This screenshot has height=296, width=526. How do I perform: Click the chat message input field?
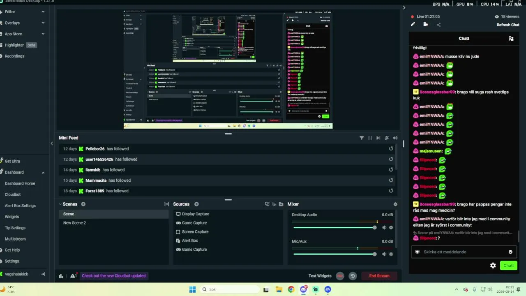[464, 252]
